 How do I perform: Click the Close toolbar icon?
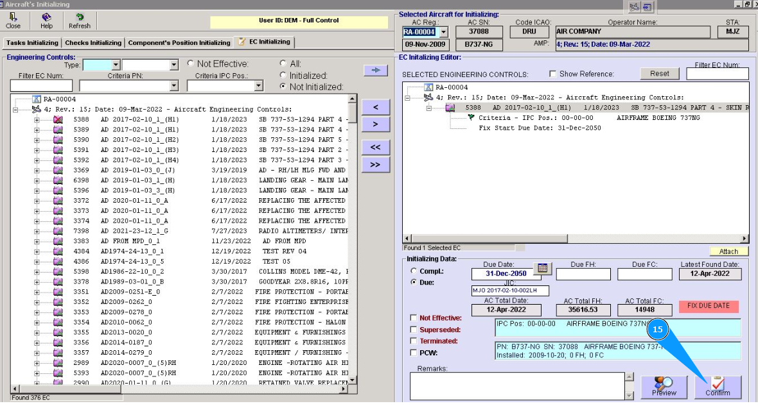click(13, 21)
